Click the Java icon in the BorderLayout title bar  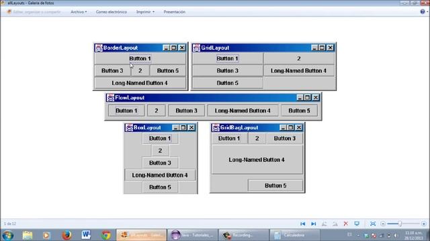pyautogui.click(x=99, y=48)
